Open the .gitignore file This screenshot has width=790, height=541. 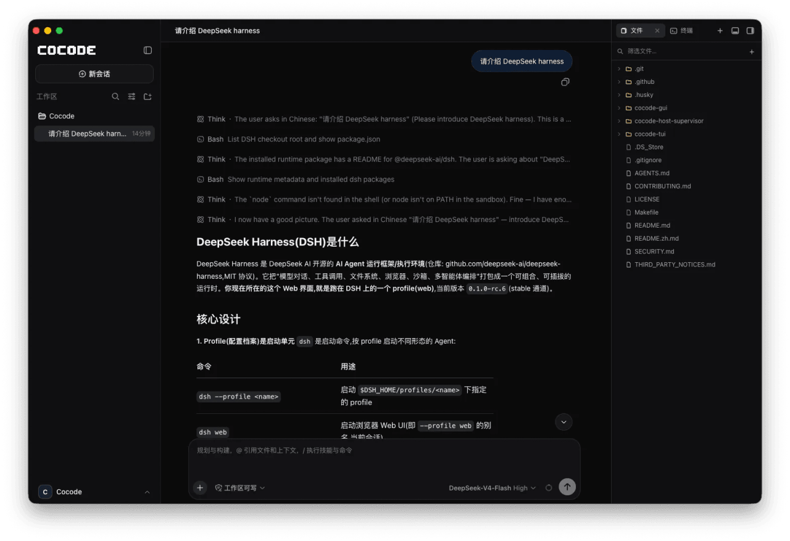[648, 160]
